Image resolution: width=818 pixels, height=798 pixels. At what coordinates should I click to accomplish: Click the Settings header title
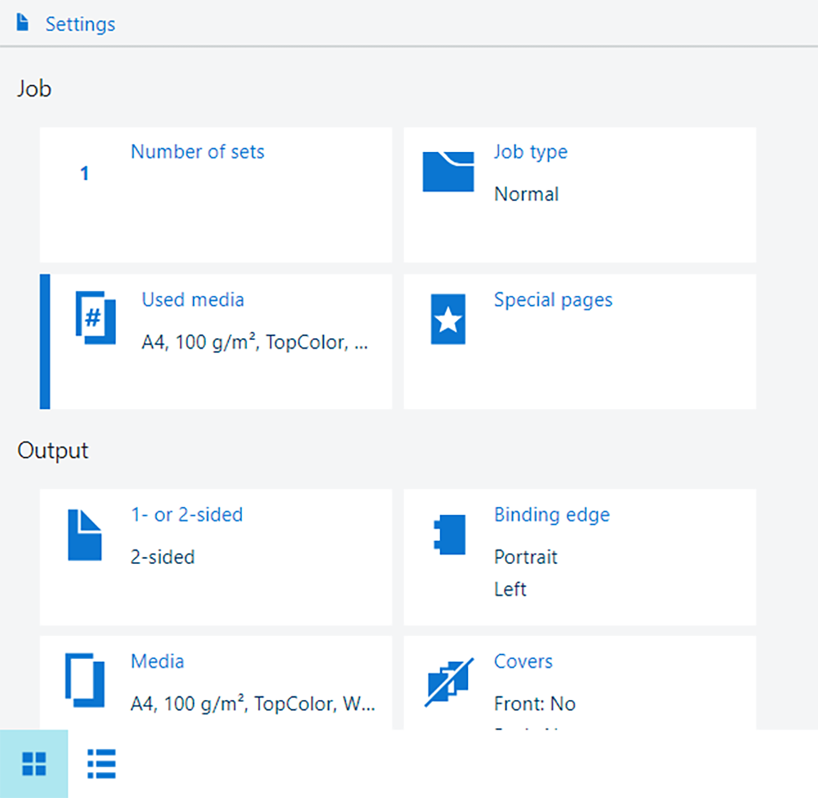80,24
